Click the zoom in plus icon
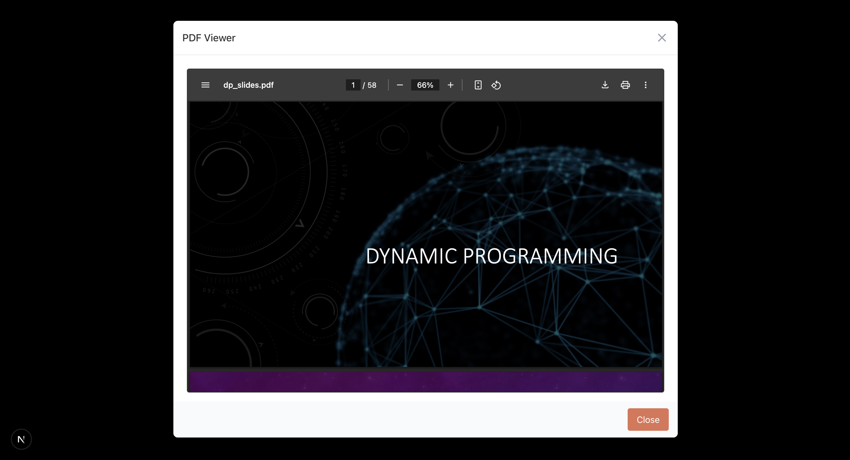The image size is (850, 460). (450, 85)
